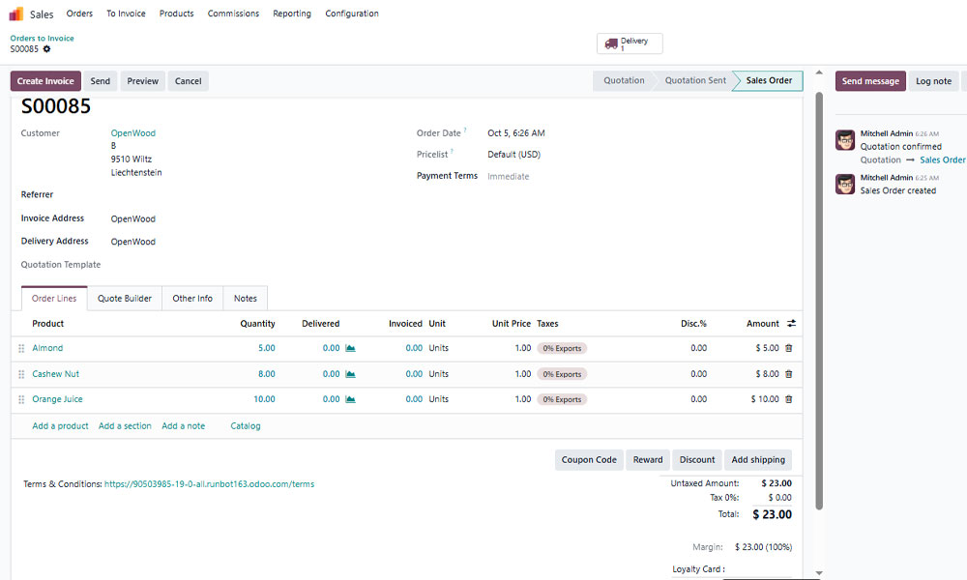Switch to the Quote Builder tab
This screenshot has width=967, height=580.
coord(125,299)
